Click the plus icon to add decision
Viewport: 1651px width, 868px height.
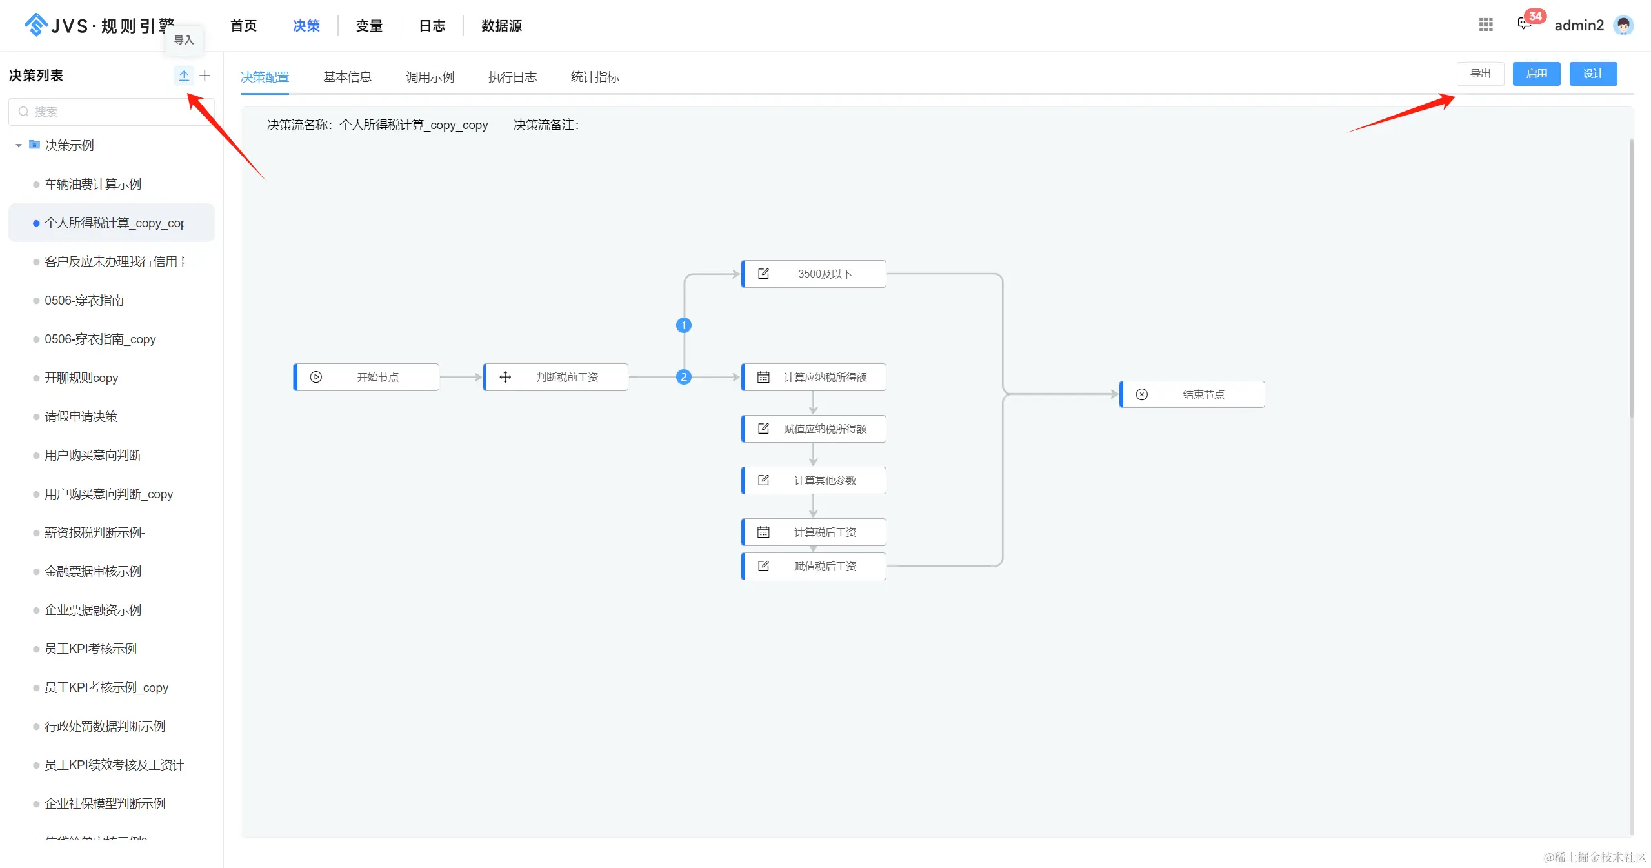coord(205,76)
